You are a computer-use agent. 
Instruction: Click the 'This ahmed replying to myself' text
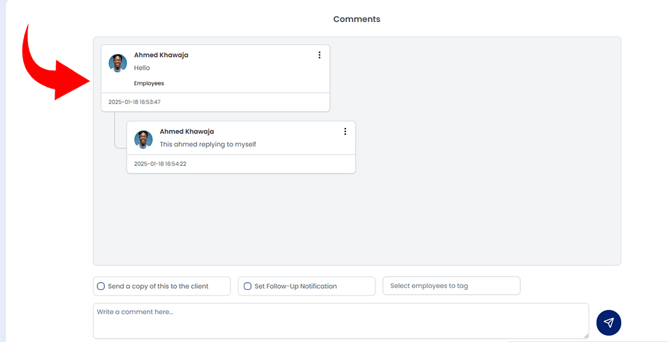click(208, 144)
